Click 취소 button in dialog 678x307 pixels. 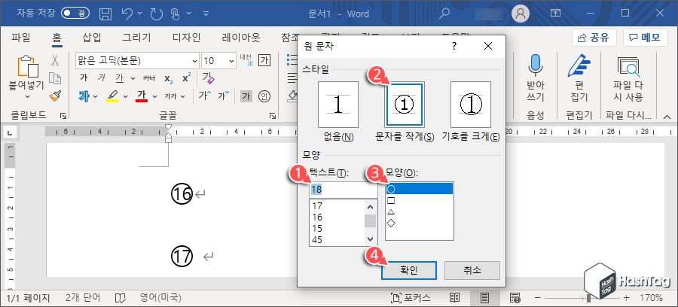point(472,270)
